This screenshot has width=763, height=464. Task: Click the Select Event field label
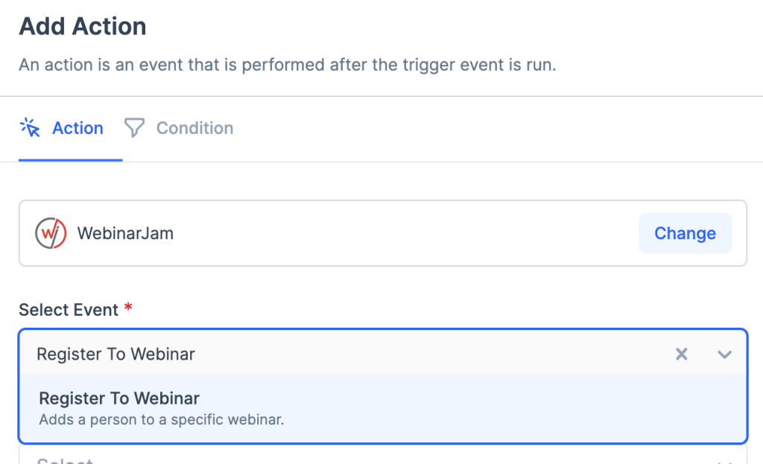[69, 310]
